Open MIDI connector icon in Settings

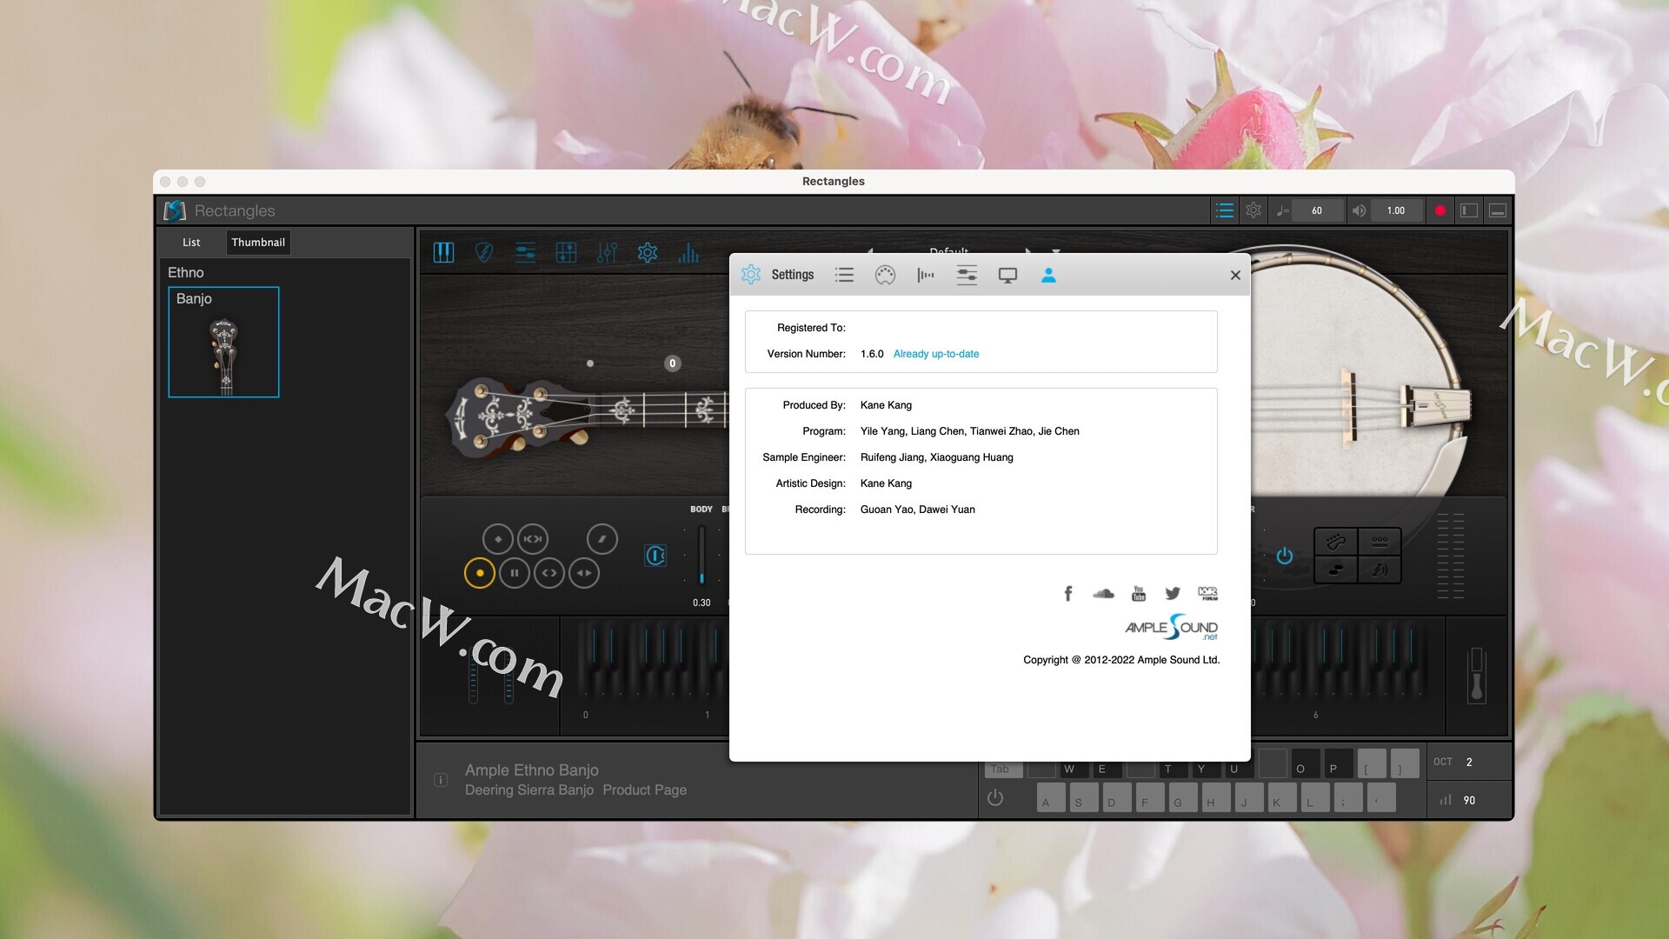pos(885,275)
